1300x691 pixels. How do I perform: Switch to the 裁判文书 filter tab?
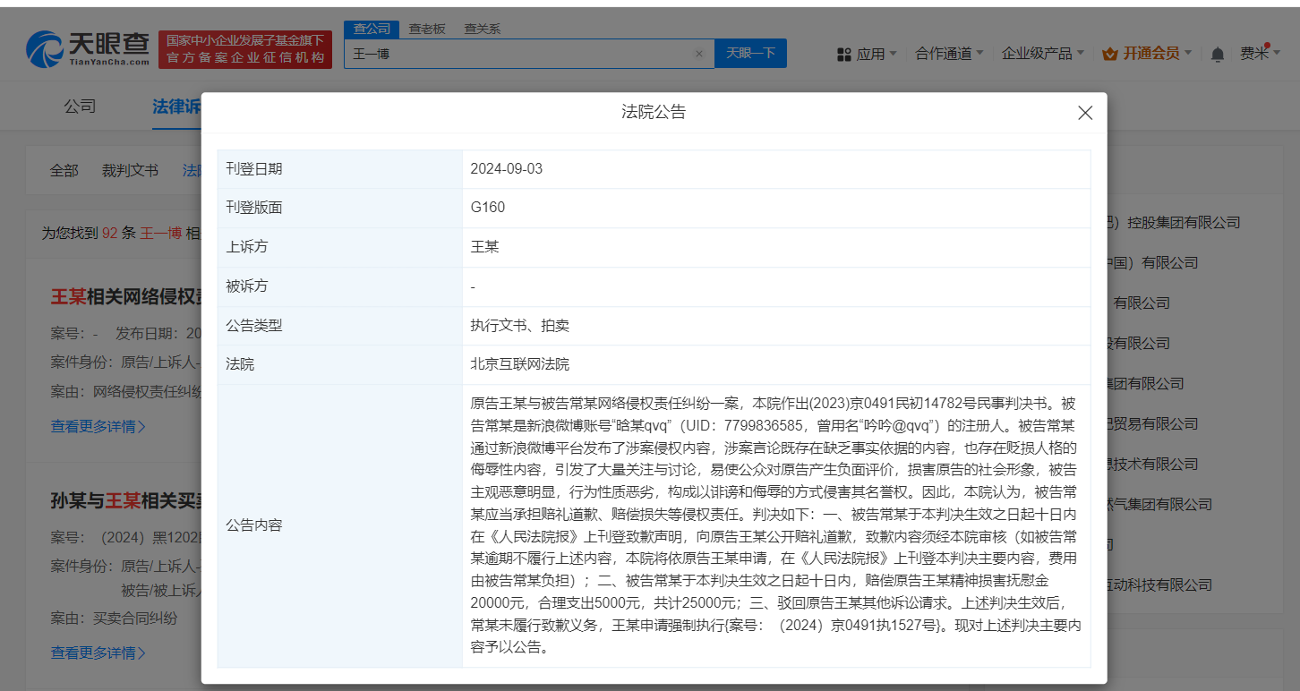131,169
